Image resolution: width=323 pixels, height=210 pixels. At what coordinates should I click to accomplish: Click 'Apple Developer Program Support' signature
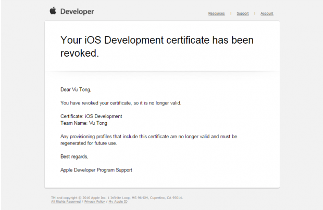click(x=97, y=170)
